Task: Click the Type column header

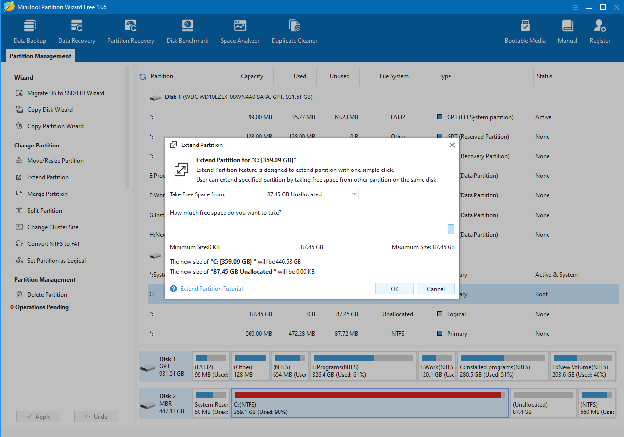Action: click(484, 76)
